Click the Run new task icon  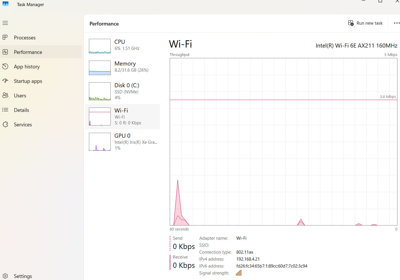point(351,23)
